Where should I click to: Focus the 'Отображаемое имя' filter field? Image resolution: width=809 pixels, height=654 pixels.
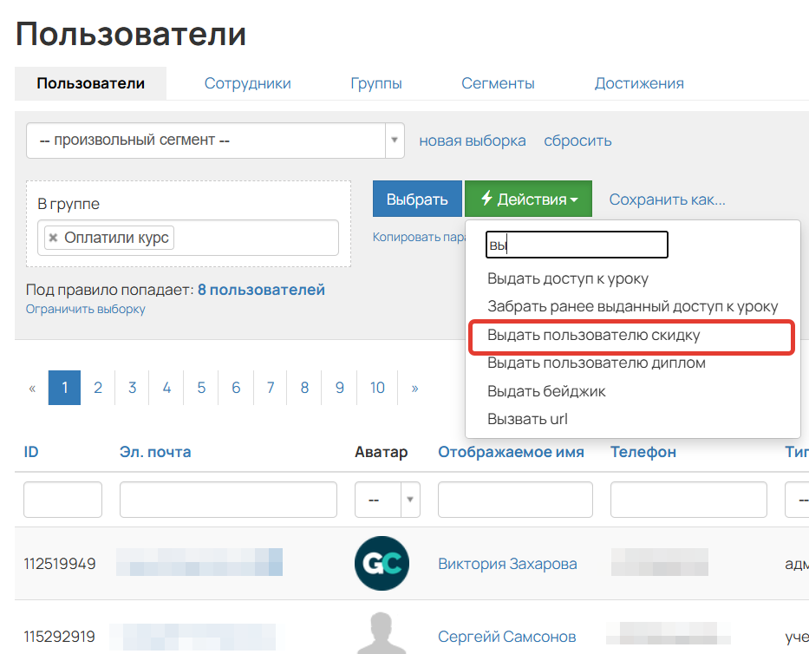(515, 500)
